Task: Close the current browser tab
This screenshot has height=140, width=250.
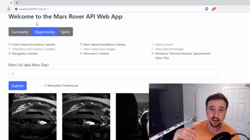Action: pyautogui.click(x=11, y=3)
